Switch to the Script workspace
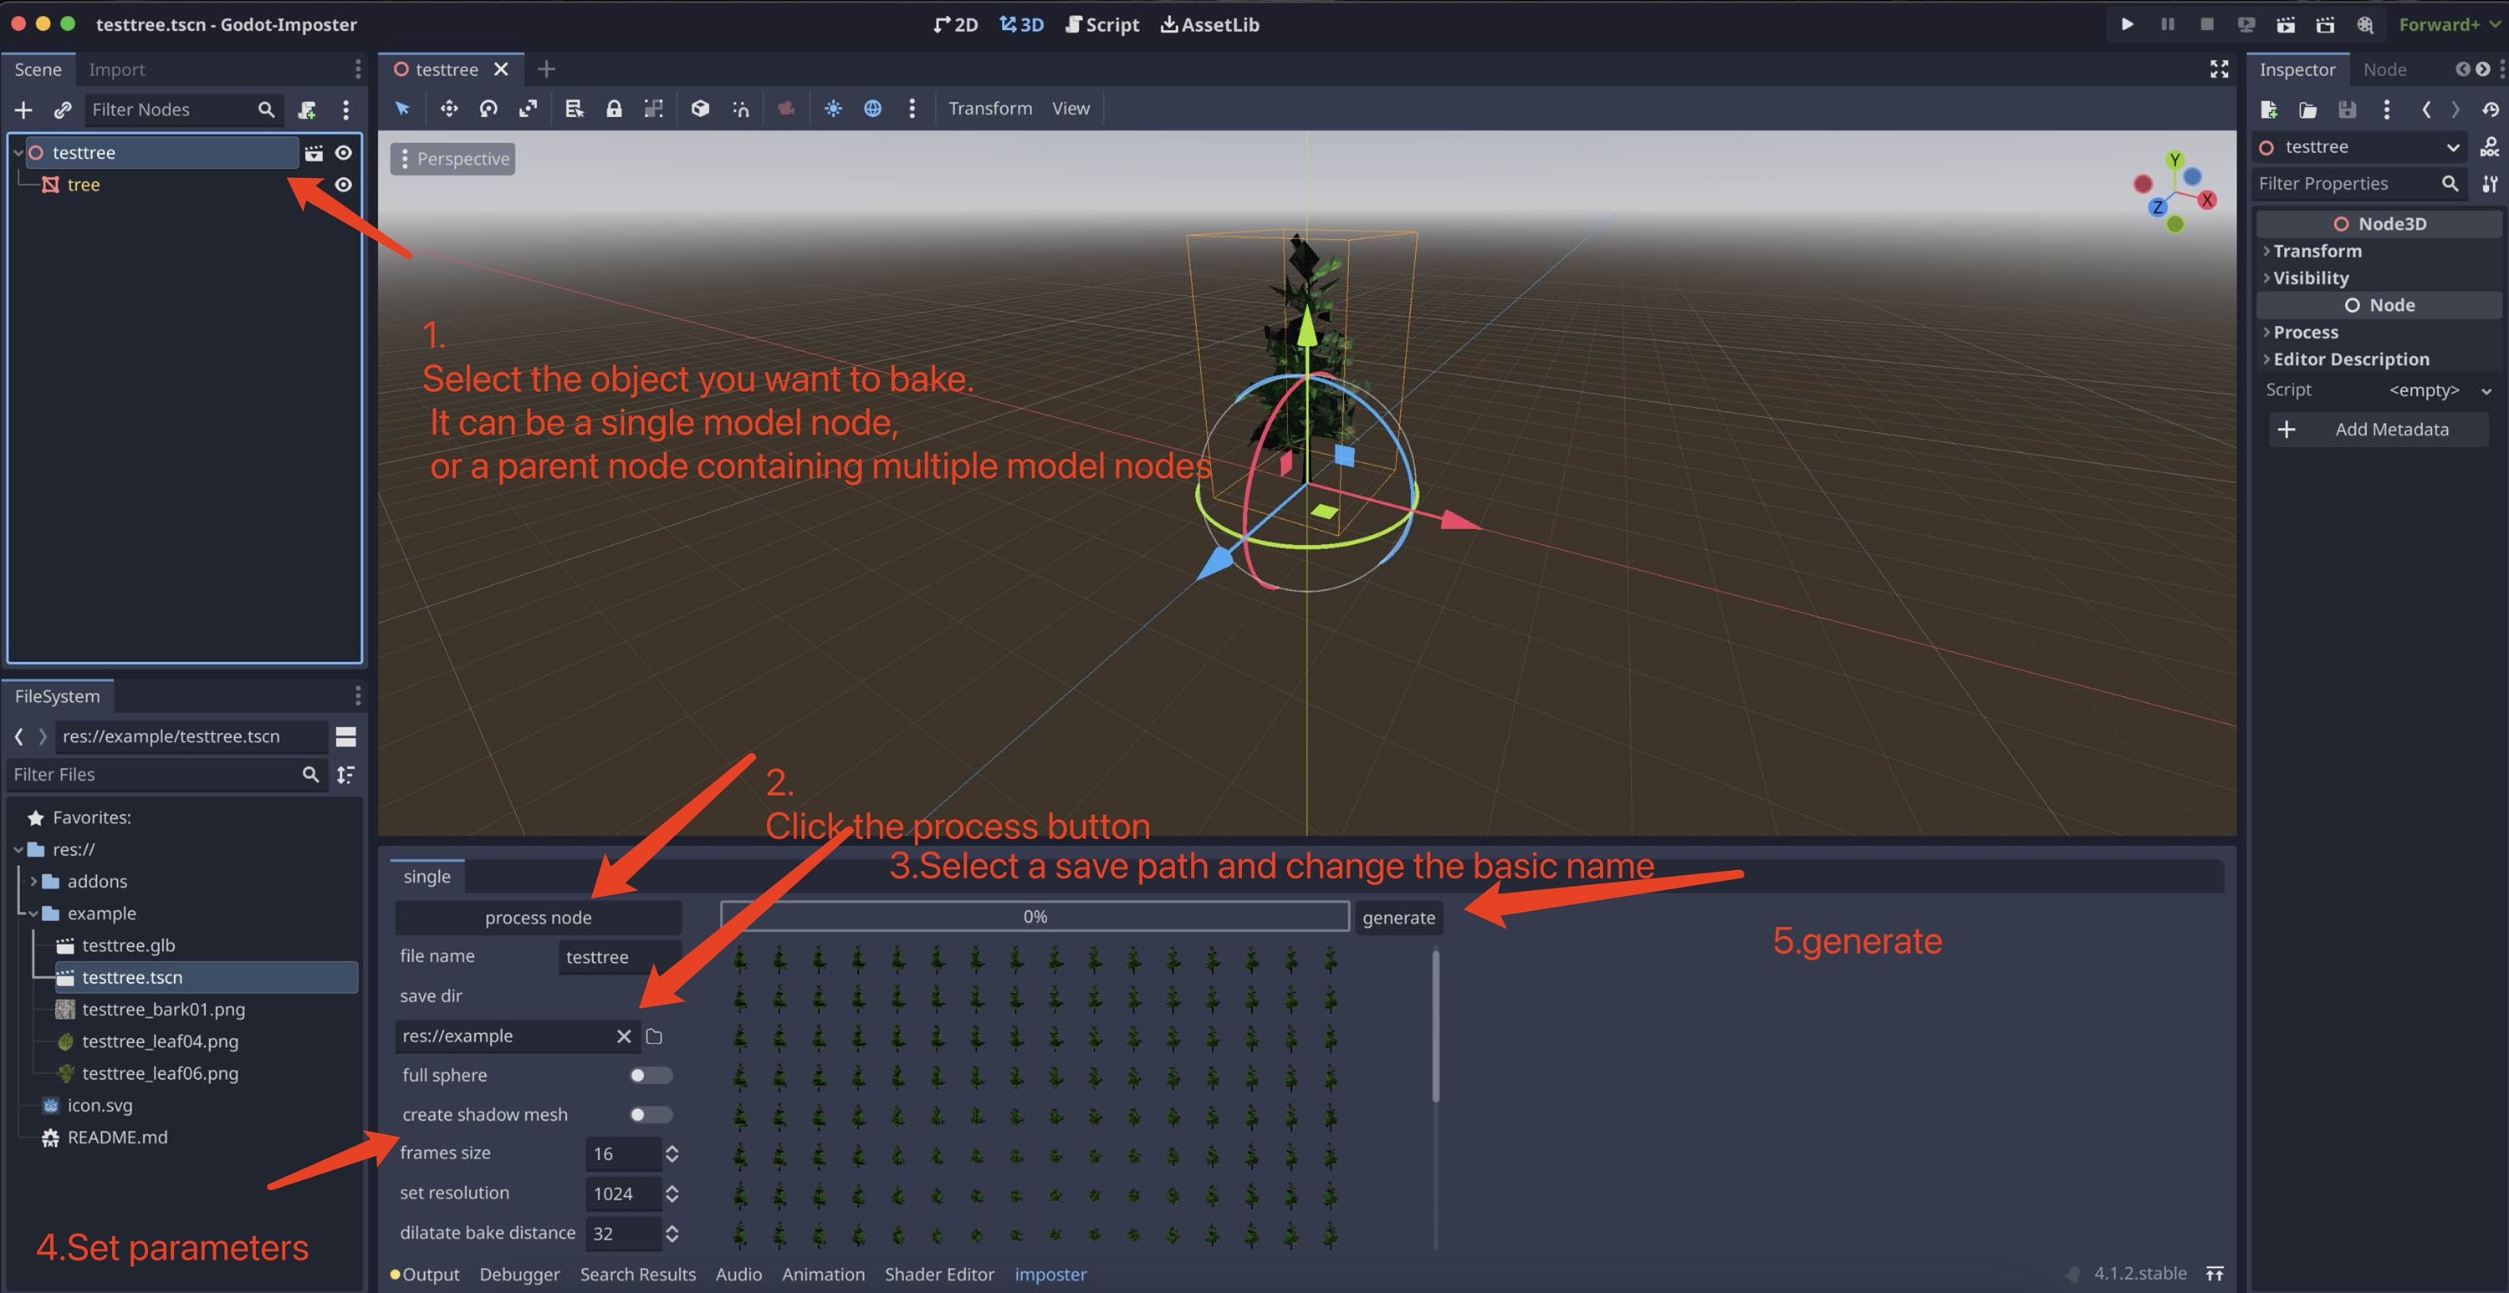 click(1101, 24)
